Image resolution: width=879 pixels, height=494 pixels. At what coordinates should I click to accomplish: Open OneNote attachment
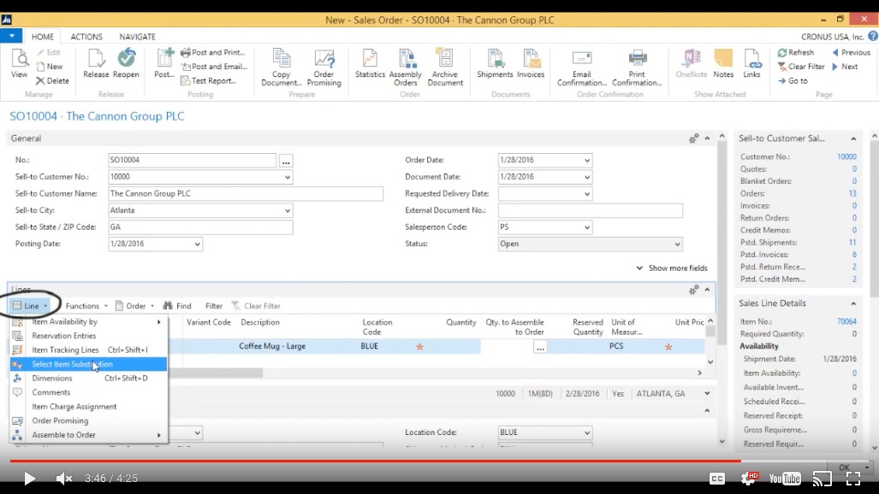692,63
